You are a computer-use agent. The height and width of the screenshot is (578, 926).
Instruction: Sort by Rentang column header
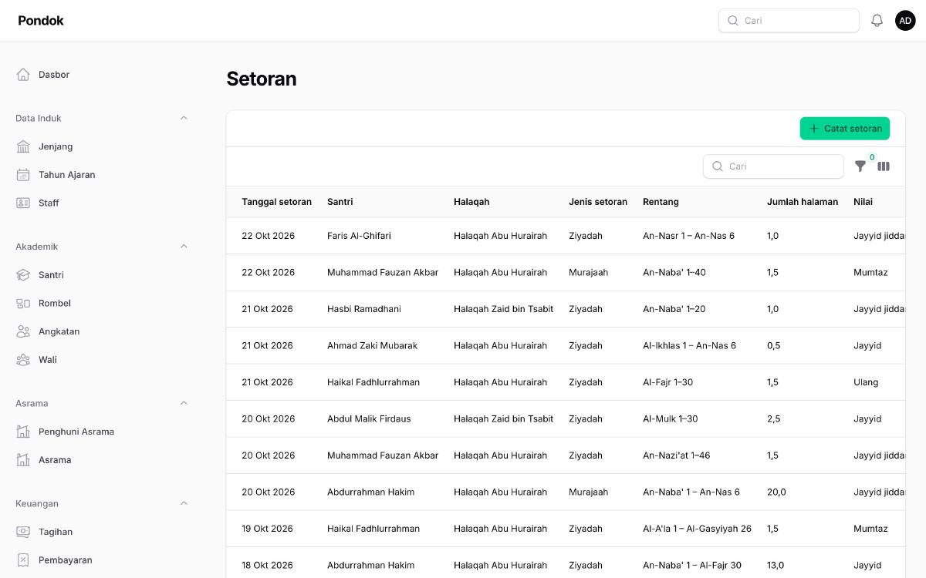coord(661,202)
